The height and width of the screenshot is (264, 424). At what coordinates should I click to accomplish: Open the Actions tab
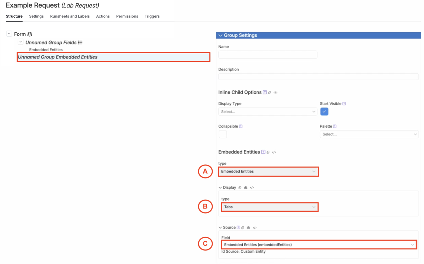[x=103, y=16]
